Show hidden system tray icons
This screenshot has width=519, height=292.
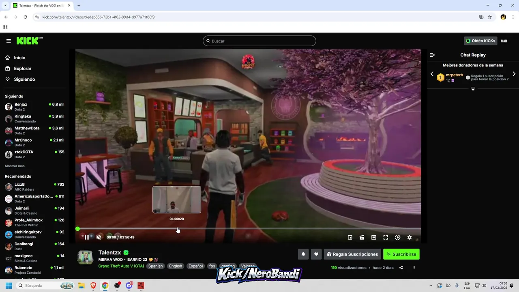tap(431, 286)
